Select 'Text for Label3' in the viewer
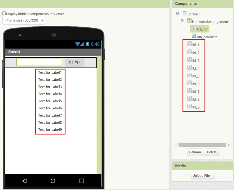 coord(50,87)
